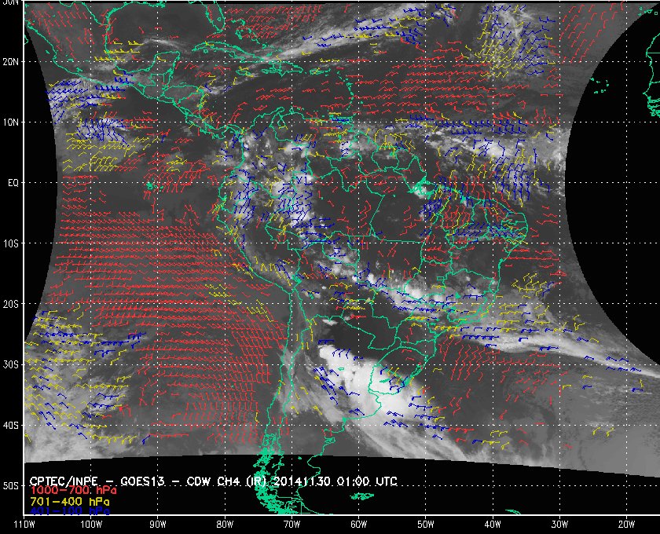Click the 100W longitude label
The height and width of the screenshot is (534, 660).
[x=91, y=525]
